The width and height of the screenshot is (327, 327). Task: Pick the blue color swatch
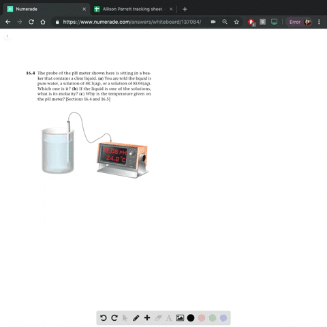223,318
